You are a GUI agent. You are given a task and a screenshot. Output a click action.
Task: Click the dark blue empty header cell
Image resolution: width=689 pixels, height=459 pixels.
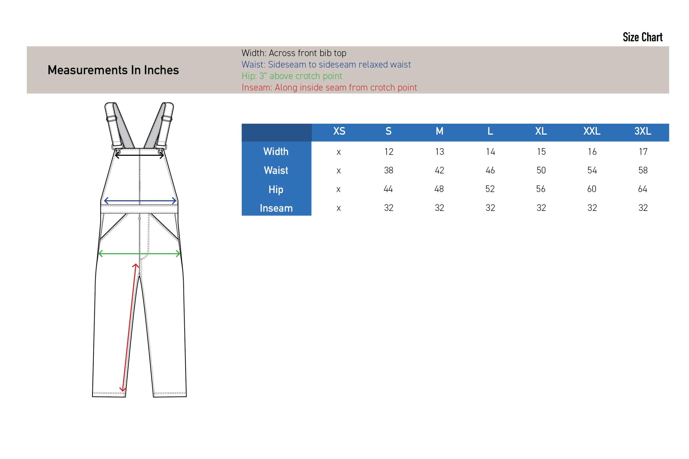pos(276,132)
